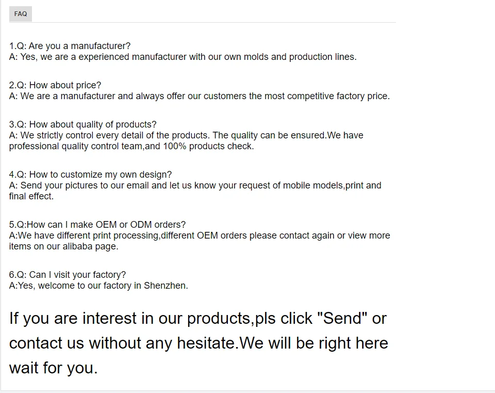Viewport: 495px width, 393px height.
Task: Click the FAQ tab label
Action: [21, 14]
